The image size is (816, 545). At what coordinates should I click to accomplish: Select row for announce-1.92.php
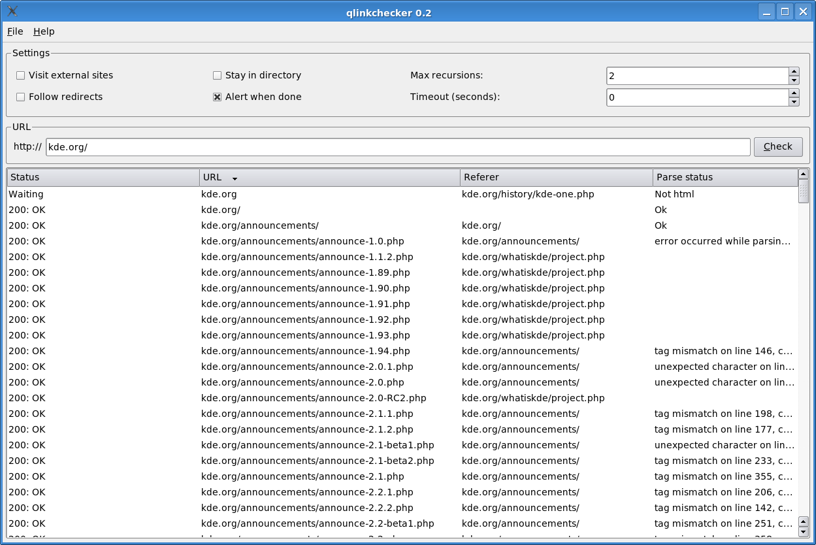(x=402, y=320)
